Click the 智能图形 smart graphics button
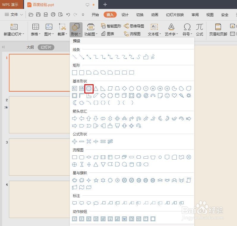The image size is (237, 226). (x=111, y=26)
